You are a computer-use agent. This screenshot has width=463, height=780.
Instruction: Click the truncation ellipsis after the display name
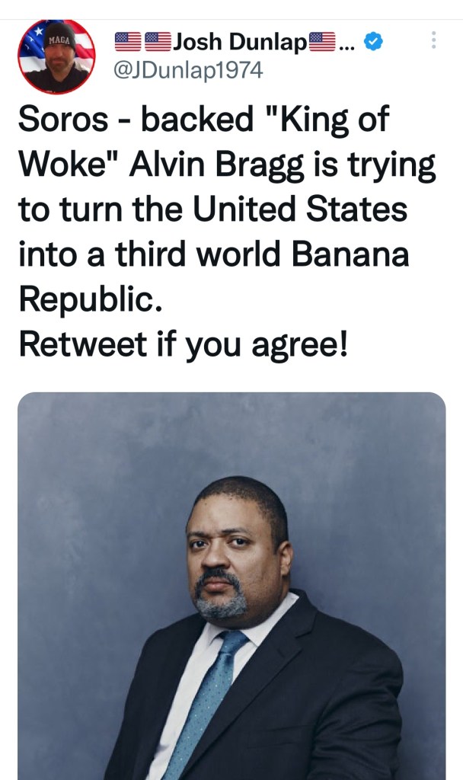[347, 43]
